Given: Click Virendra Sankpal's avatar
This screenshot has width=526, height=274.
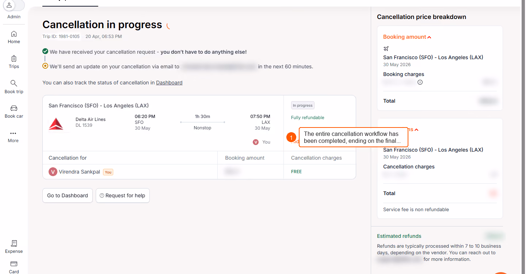Looking at the screenshot, I should (53, 172).
